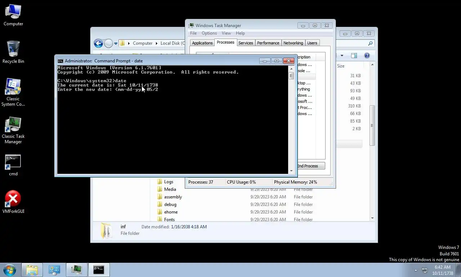Click the Physical Memory status text

pos(295,182)
